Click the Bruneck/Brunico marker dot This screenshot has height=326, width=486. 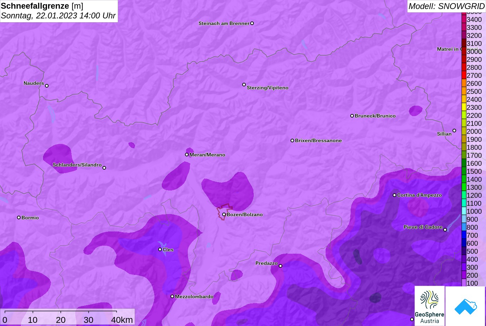[x=352, y=116]
